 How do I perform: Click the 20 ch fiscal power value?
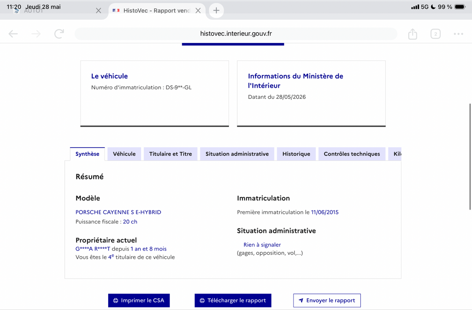(130, 221)
